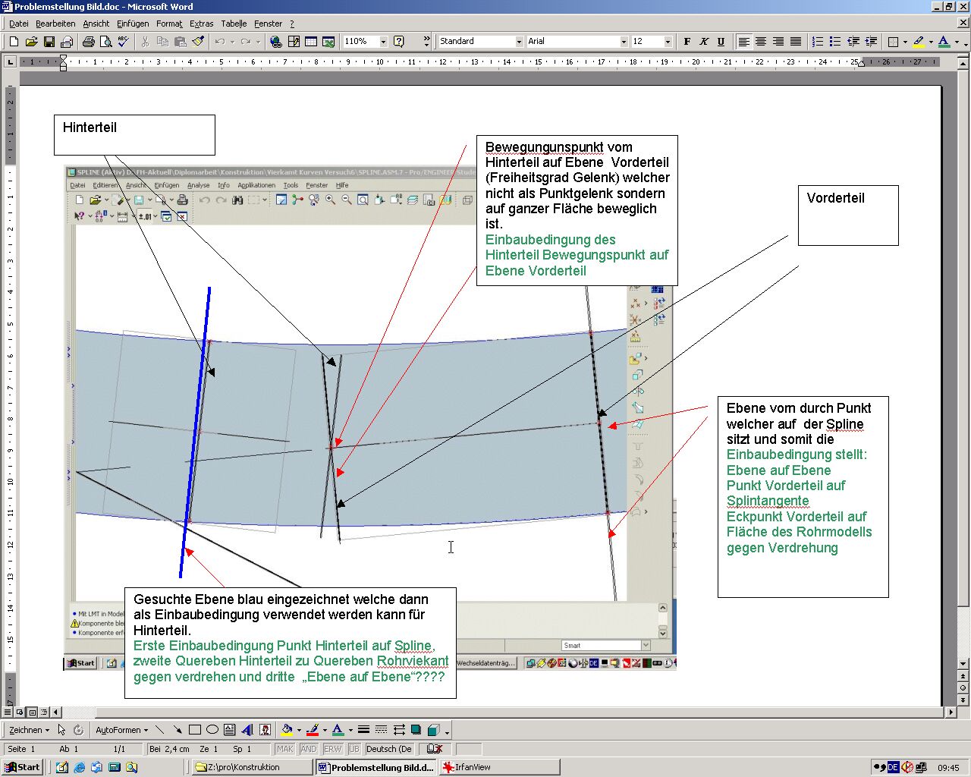
Task: Click the Windows Start button
Action: pos(22,767)
